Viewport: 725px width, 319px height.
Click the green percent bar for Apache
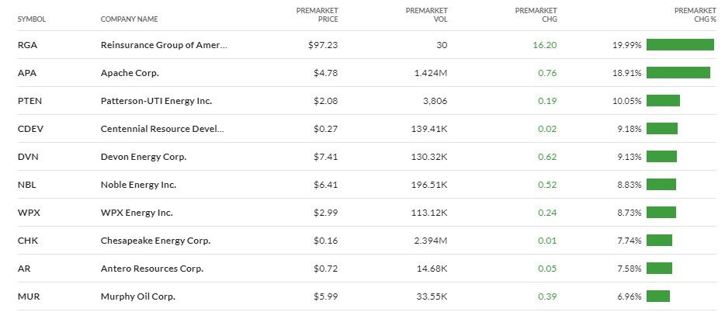tap(678, 73)
